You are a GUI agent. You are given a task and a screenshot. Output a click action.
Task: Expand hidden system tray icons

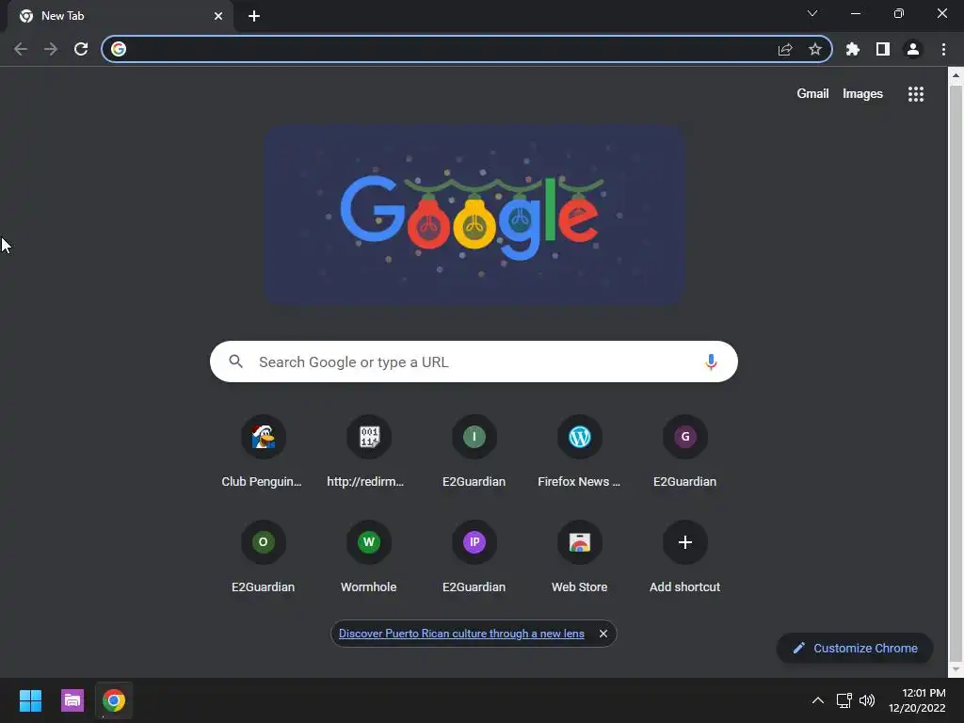[x=818, y=700]
